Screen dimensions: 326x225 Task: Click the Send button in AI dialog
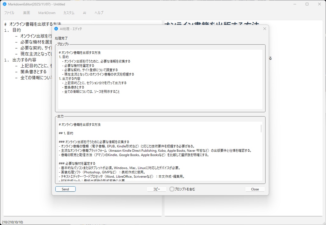[x=65, y=189]
